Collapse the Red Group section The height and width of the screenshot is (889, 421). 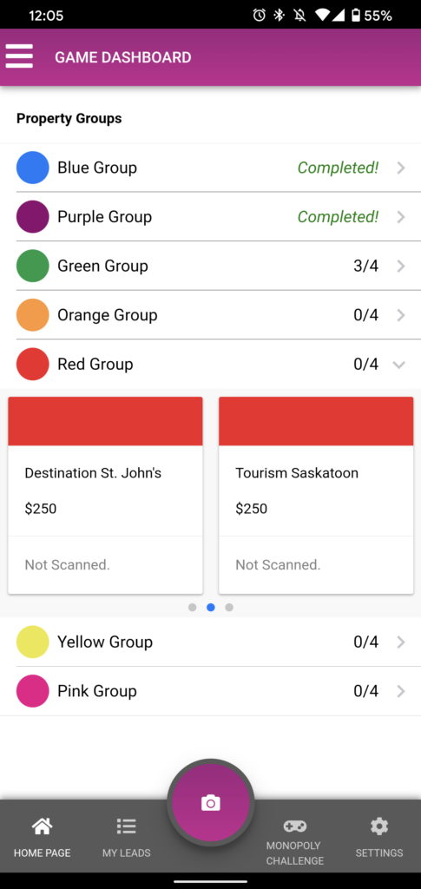tap(399, 365)
